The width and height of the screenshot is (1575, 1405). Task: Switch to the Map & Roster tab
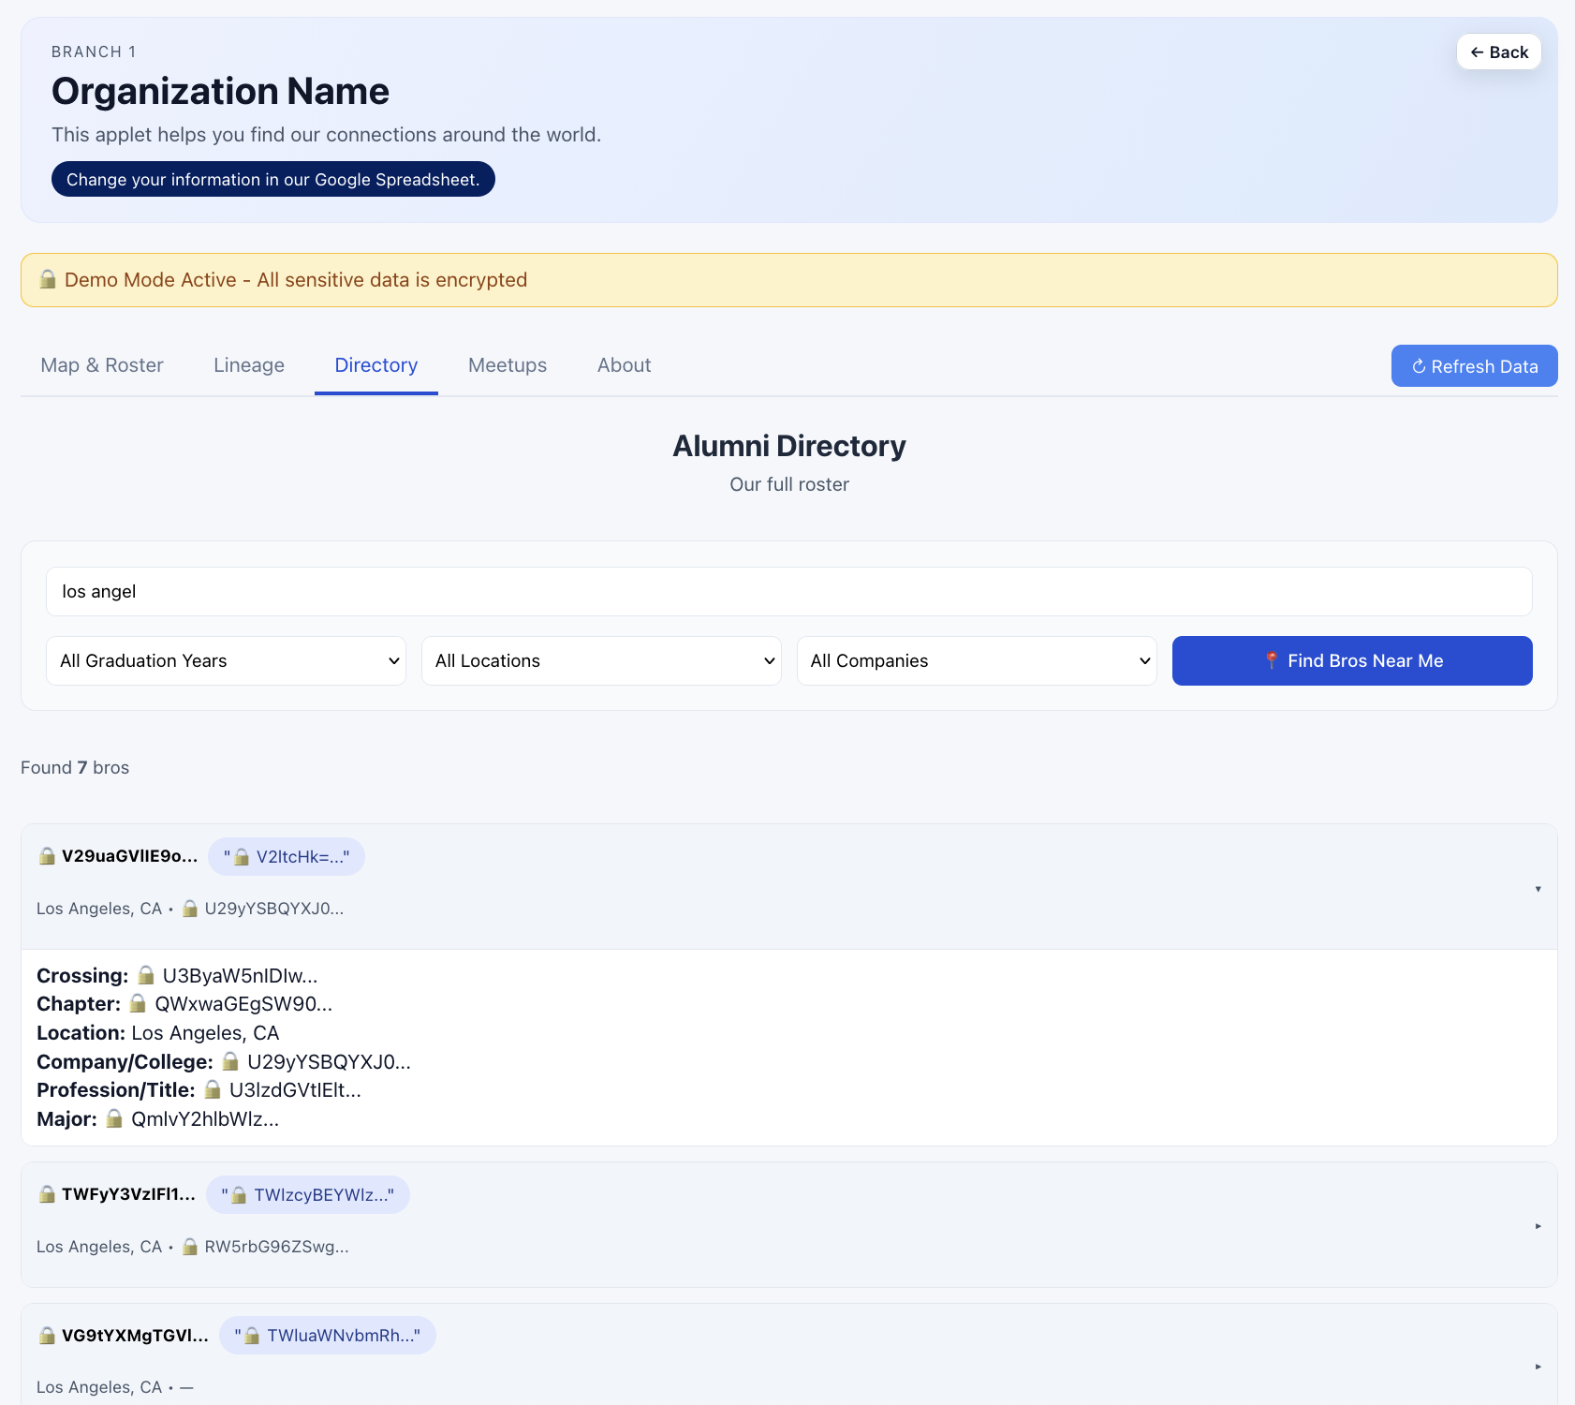101,365
